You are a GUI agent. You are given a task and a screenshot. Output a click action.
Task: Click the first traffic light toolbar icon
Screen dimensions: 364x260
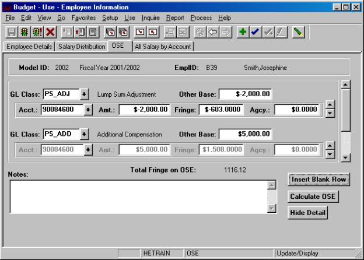[x=24, y=33]
